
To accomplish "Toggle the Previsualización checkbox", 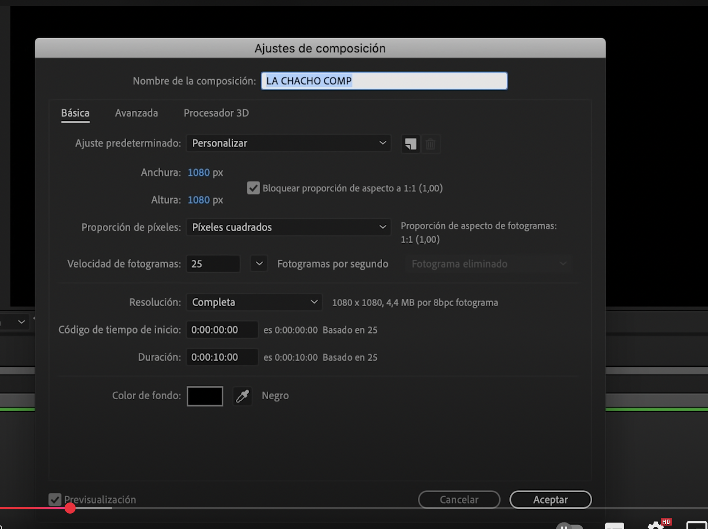I will click(55, 499).
